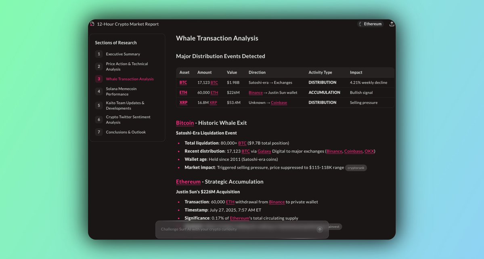Click the 'ACCUMULATION' activity cell
This screenshot has height=259, width=484.
(325, 93)
